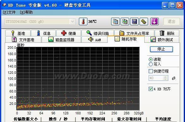Copy results text to clipboard icon
The image size is (185, 122).
(x=115, y=22)
